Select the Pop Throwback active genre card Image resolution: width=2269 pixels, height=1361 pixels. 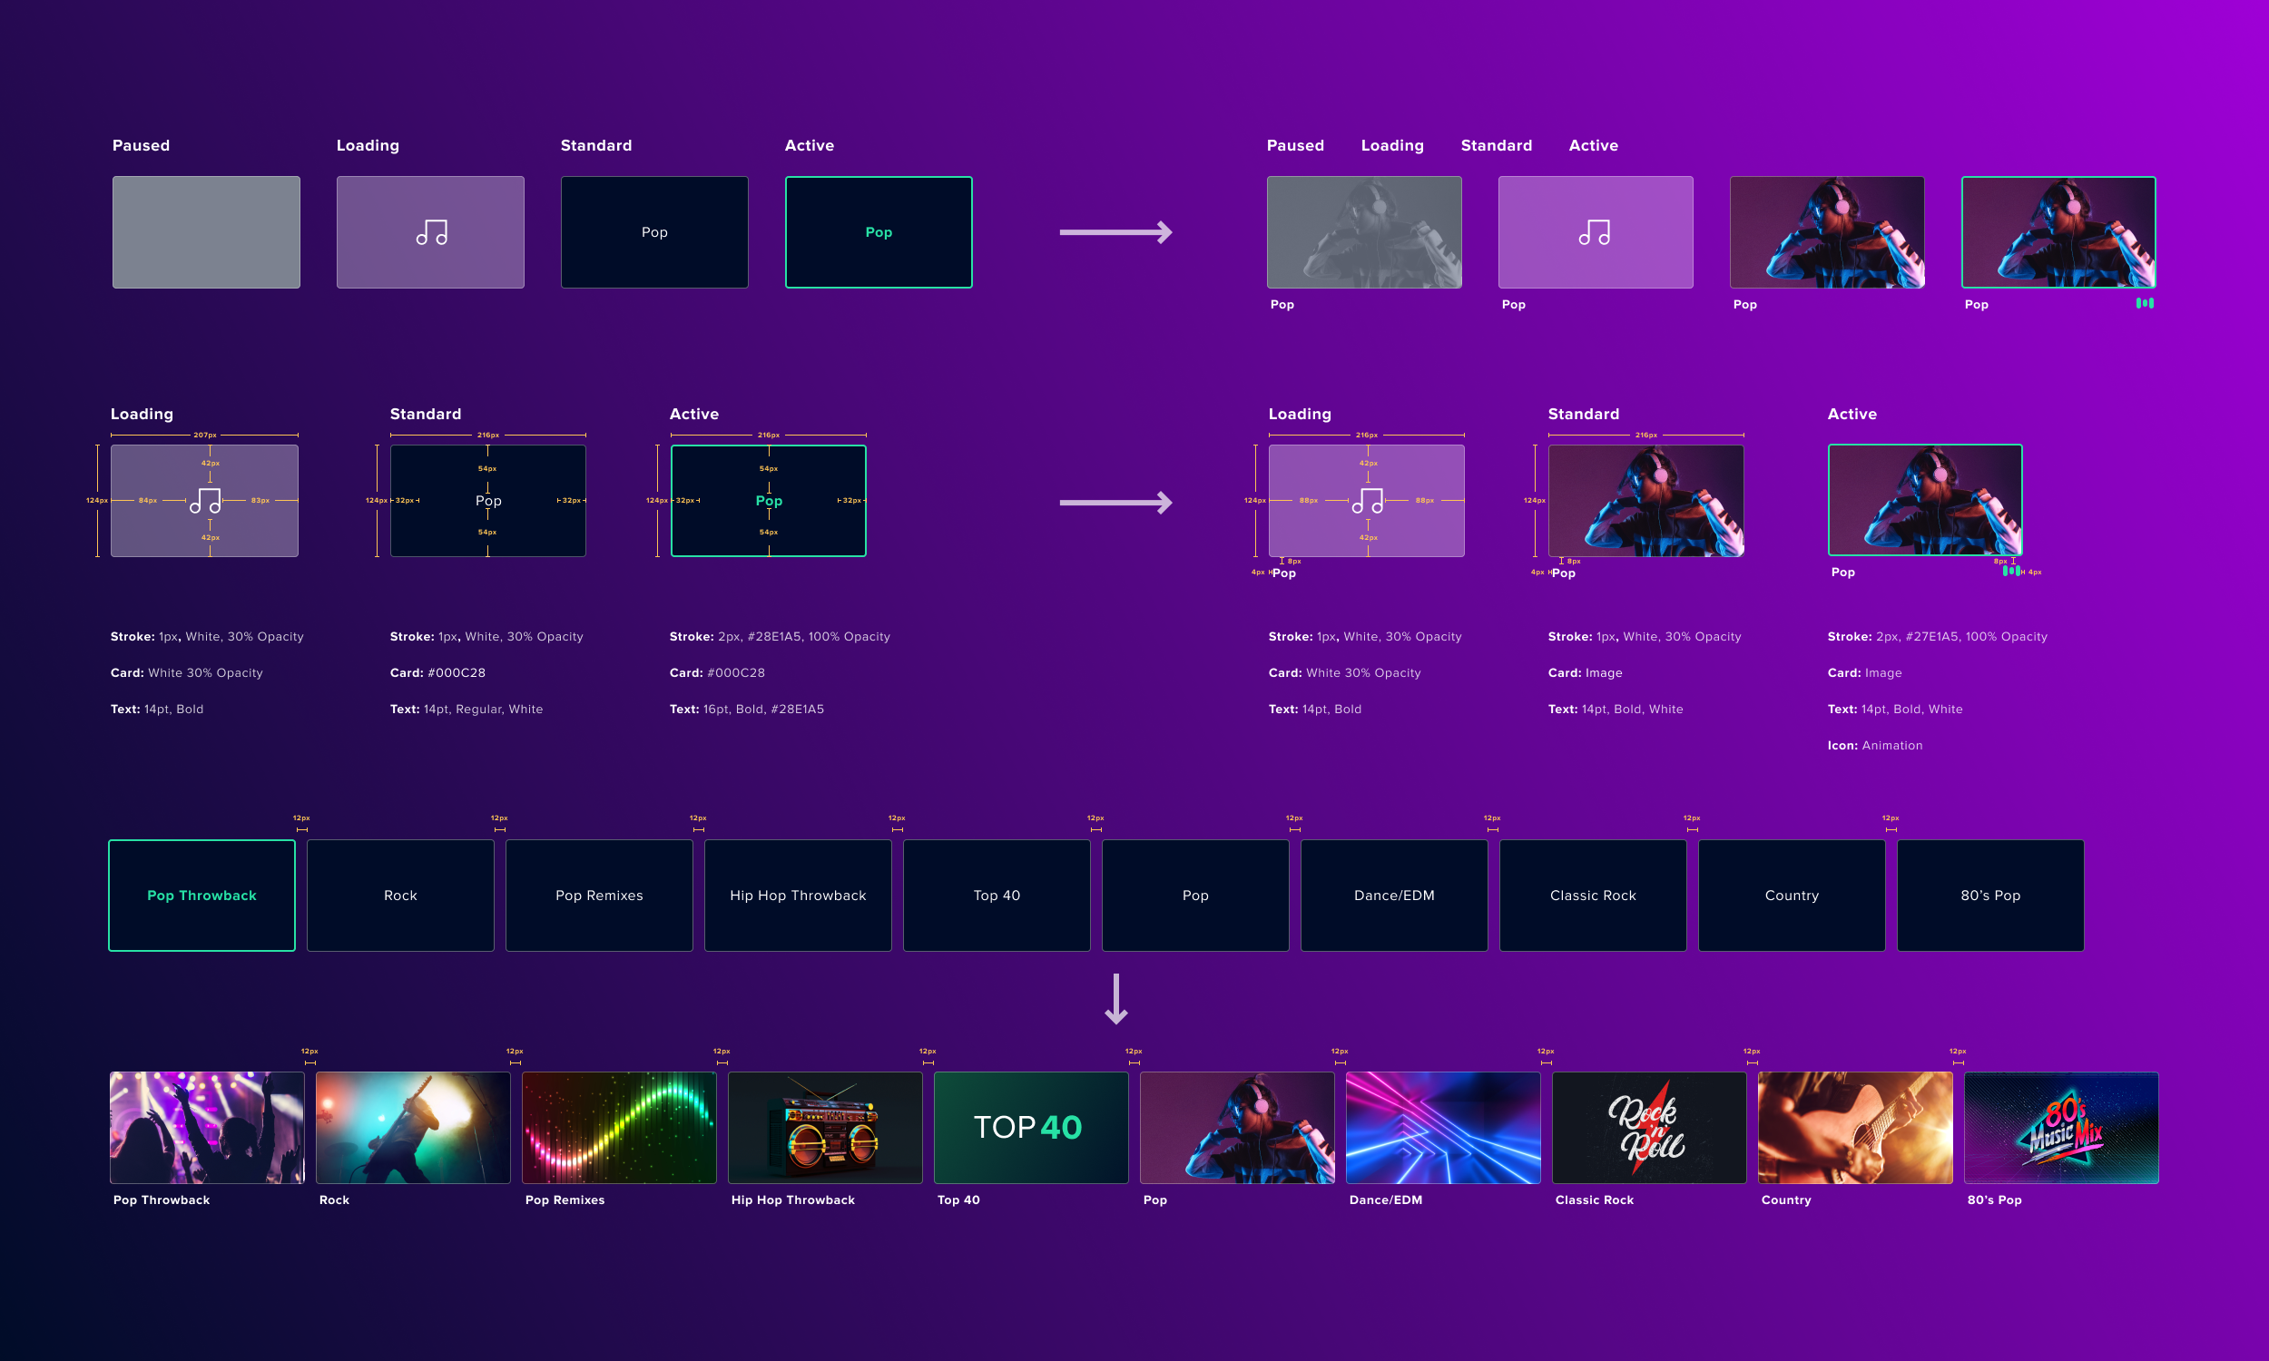(x=201, y=896)
